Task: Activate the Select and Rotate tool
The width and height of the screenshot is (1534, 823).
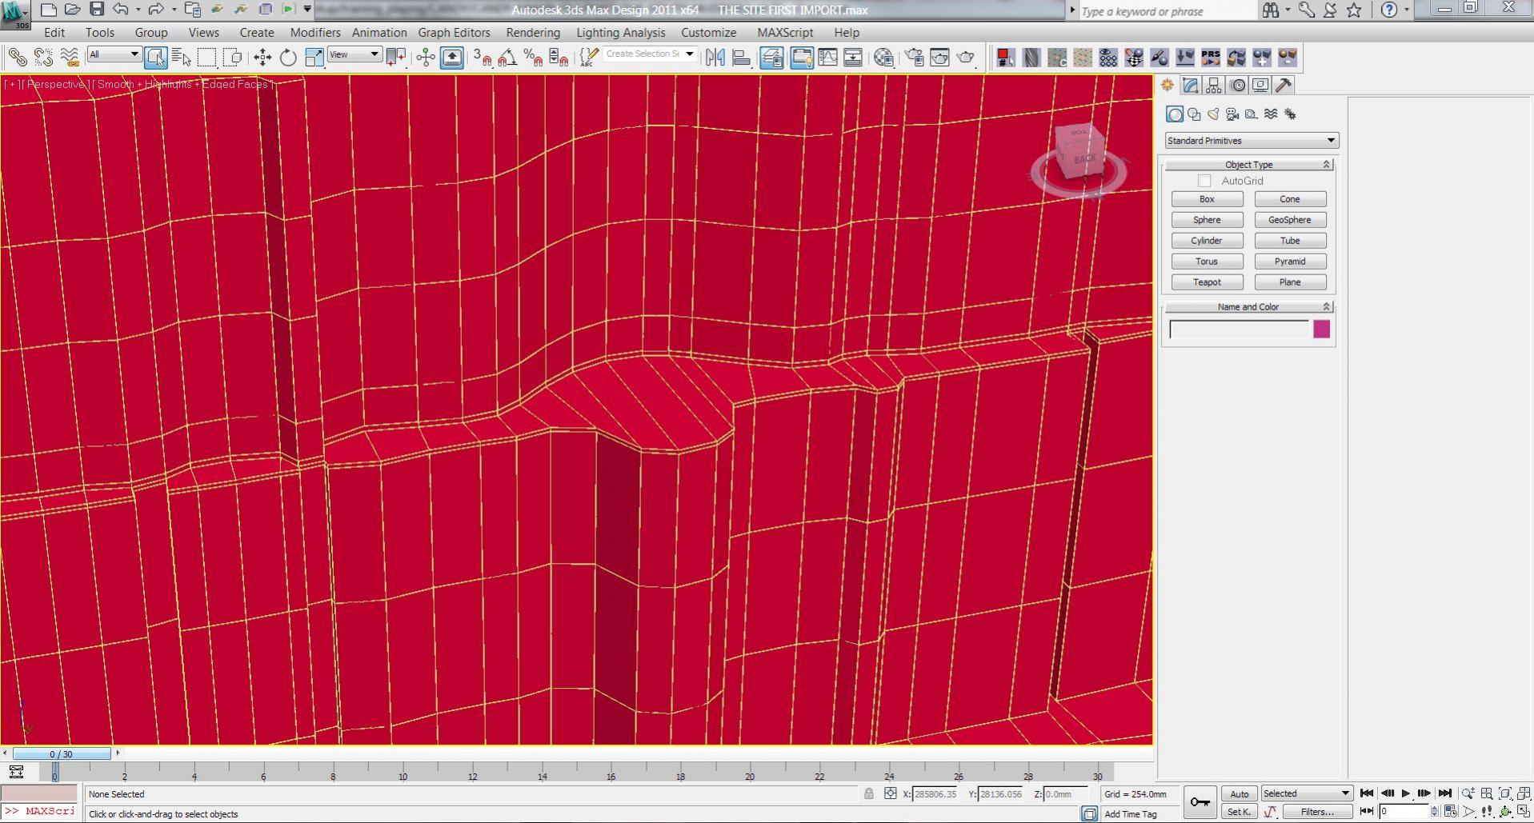Action: [287, 57]
